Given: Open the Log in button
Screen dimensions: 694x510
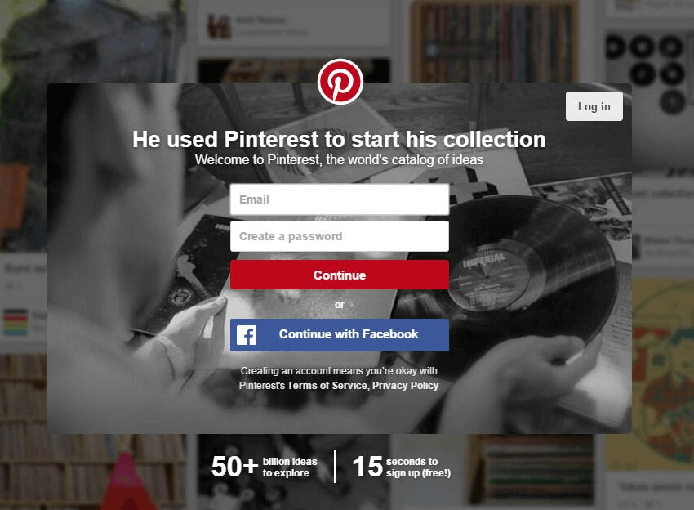Looking at the screenshot, I should click(x=594, y=106).
